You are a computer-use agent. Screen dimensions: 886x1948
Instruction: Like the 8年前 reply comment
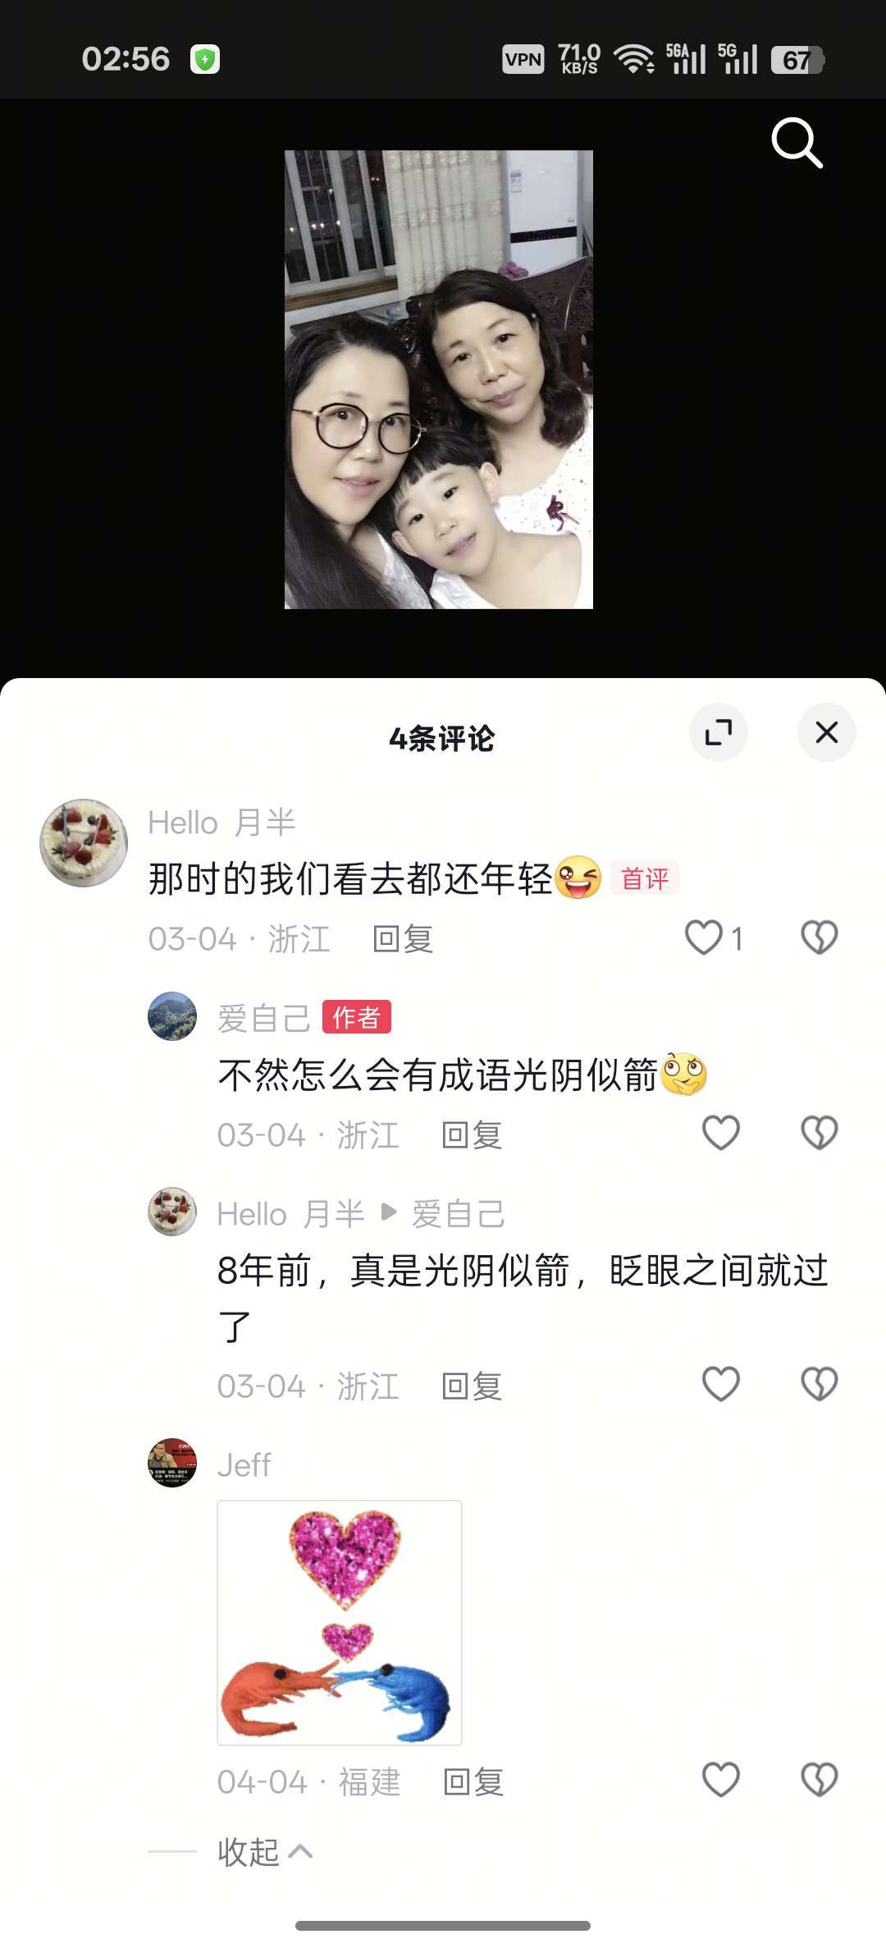[721, 1384]
